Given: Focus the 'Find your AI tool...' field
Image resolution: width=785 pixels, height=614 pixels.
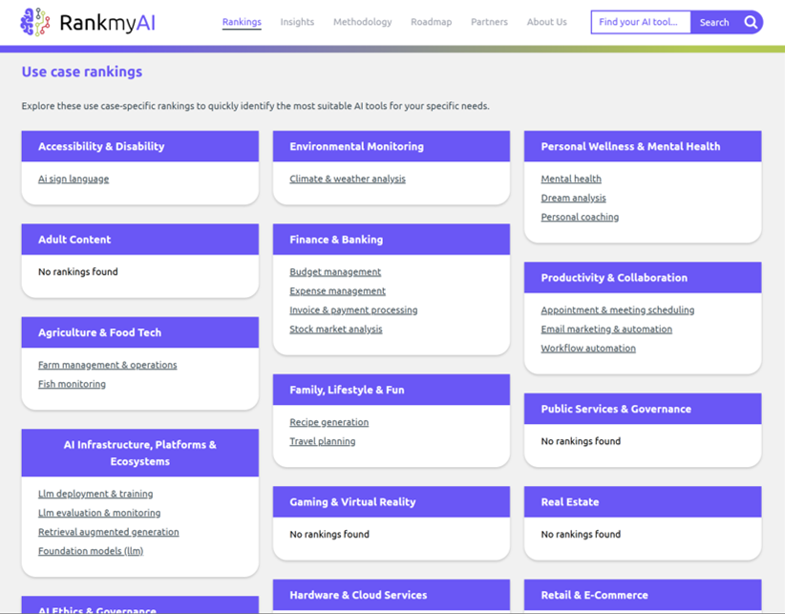Looking at the screenshot, I should tap(641, 22).
